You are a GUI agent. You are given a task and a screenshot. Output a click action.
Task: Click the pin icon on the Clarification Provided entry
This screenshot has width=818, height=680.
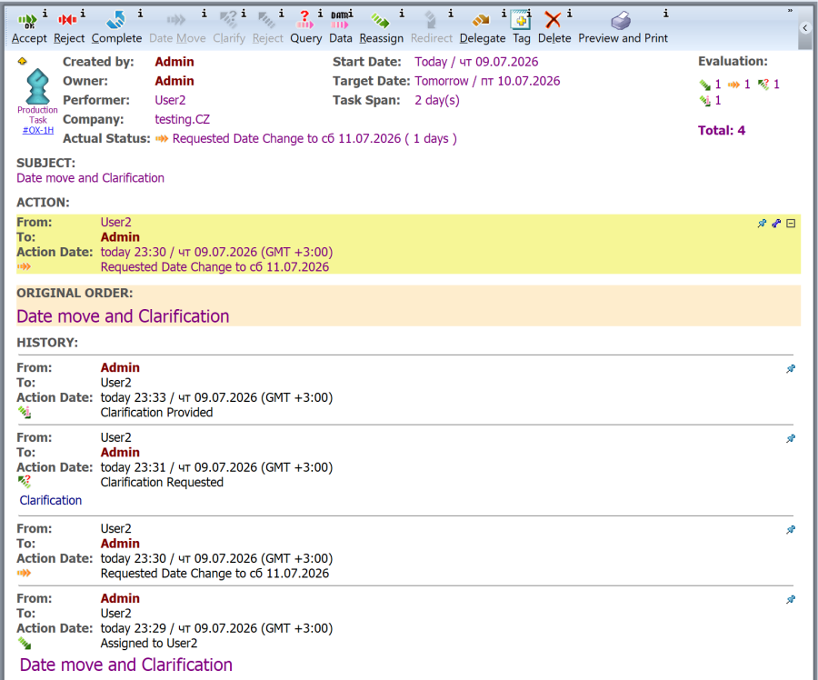point(791,369)
